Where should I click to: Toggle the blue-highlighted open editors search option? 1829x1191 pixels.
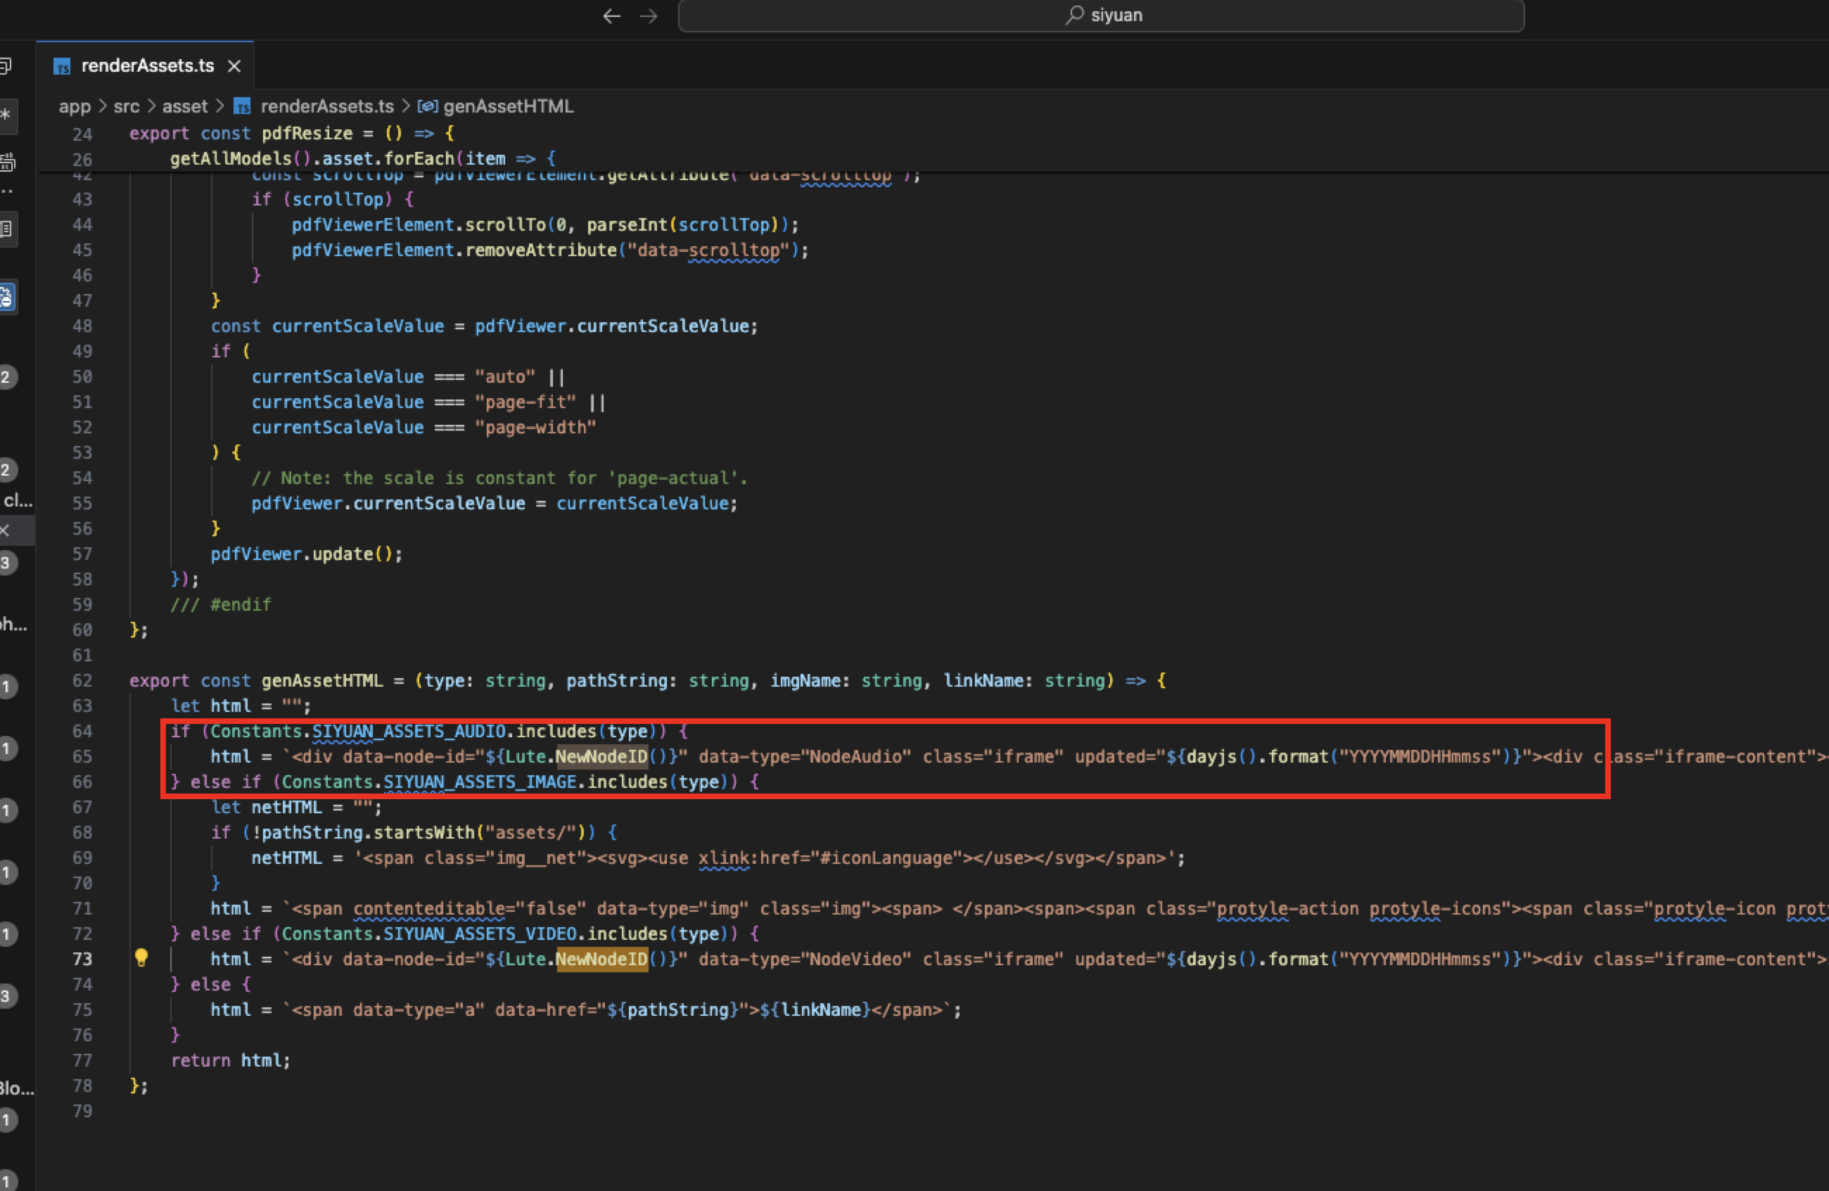point(7,297)
